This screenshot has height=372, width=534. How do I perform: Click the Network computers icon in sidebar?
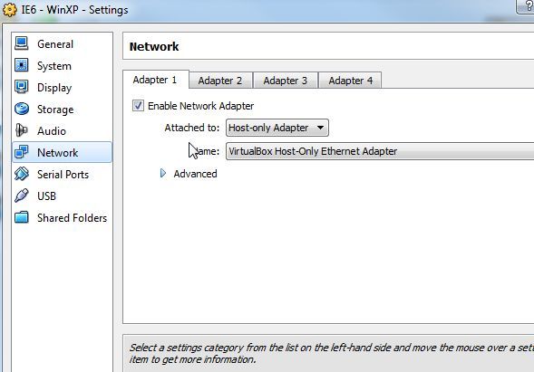22,152
